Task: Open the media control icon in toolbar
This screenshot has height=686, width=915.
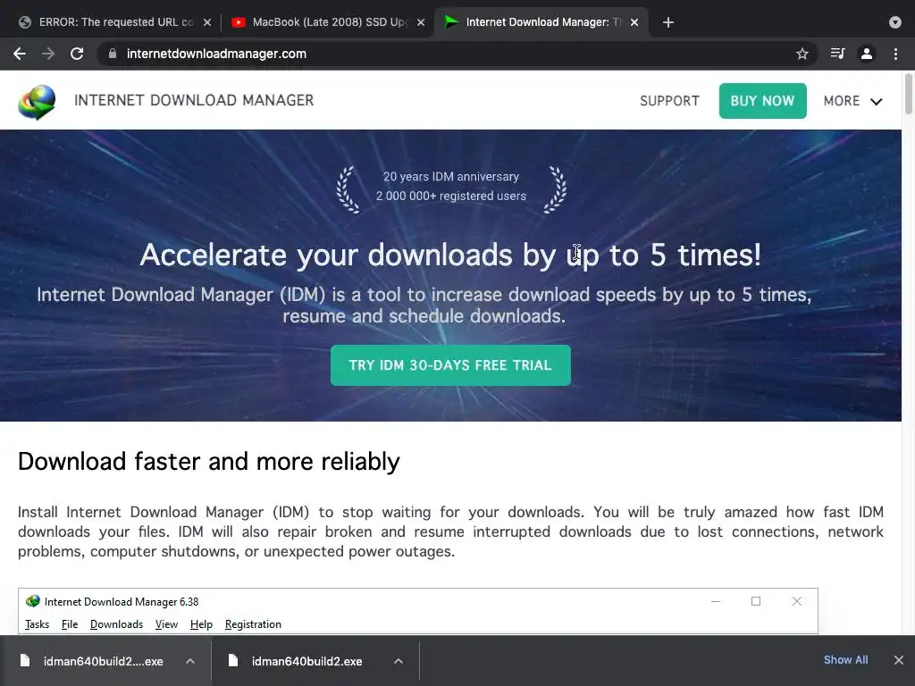Action: [x=837, y=54]
